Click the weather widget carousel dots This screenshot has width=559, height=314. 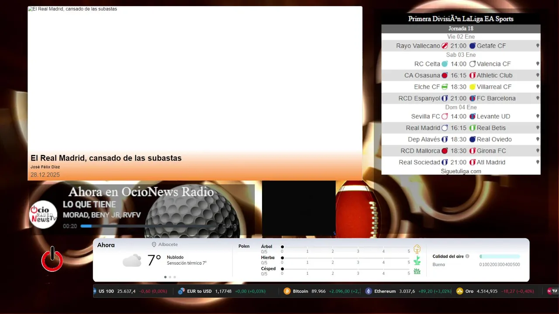[170, 277]
